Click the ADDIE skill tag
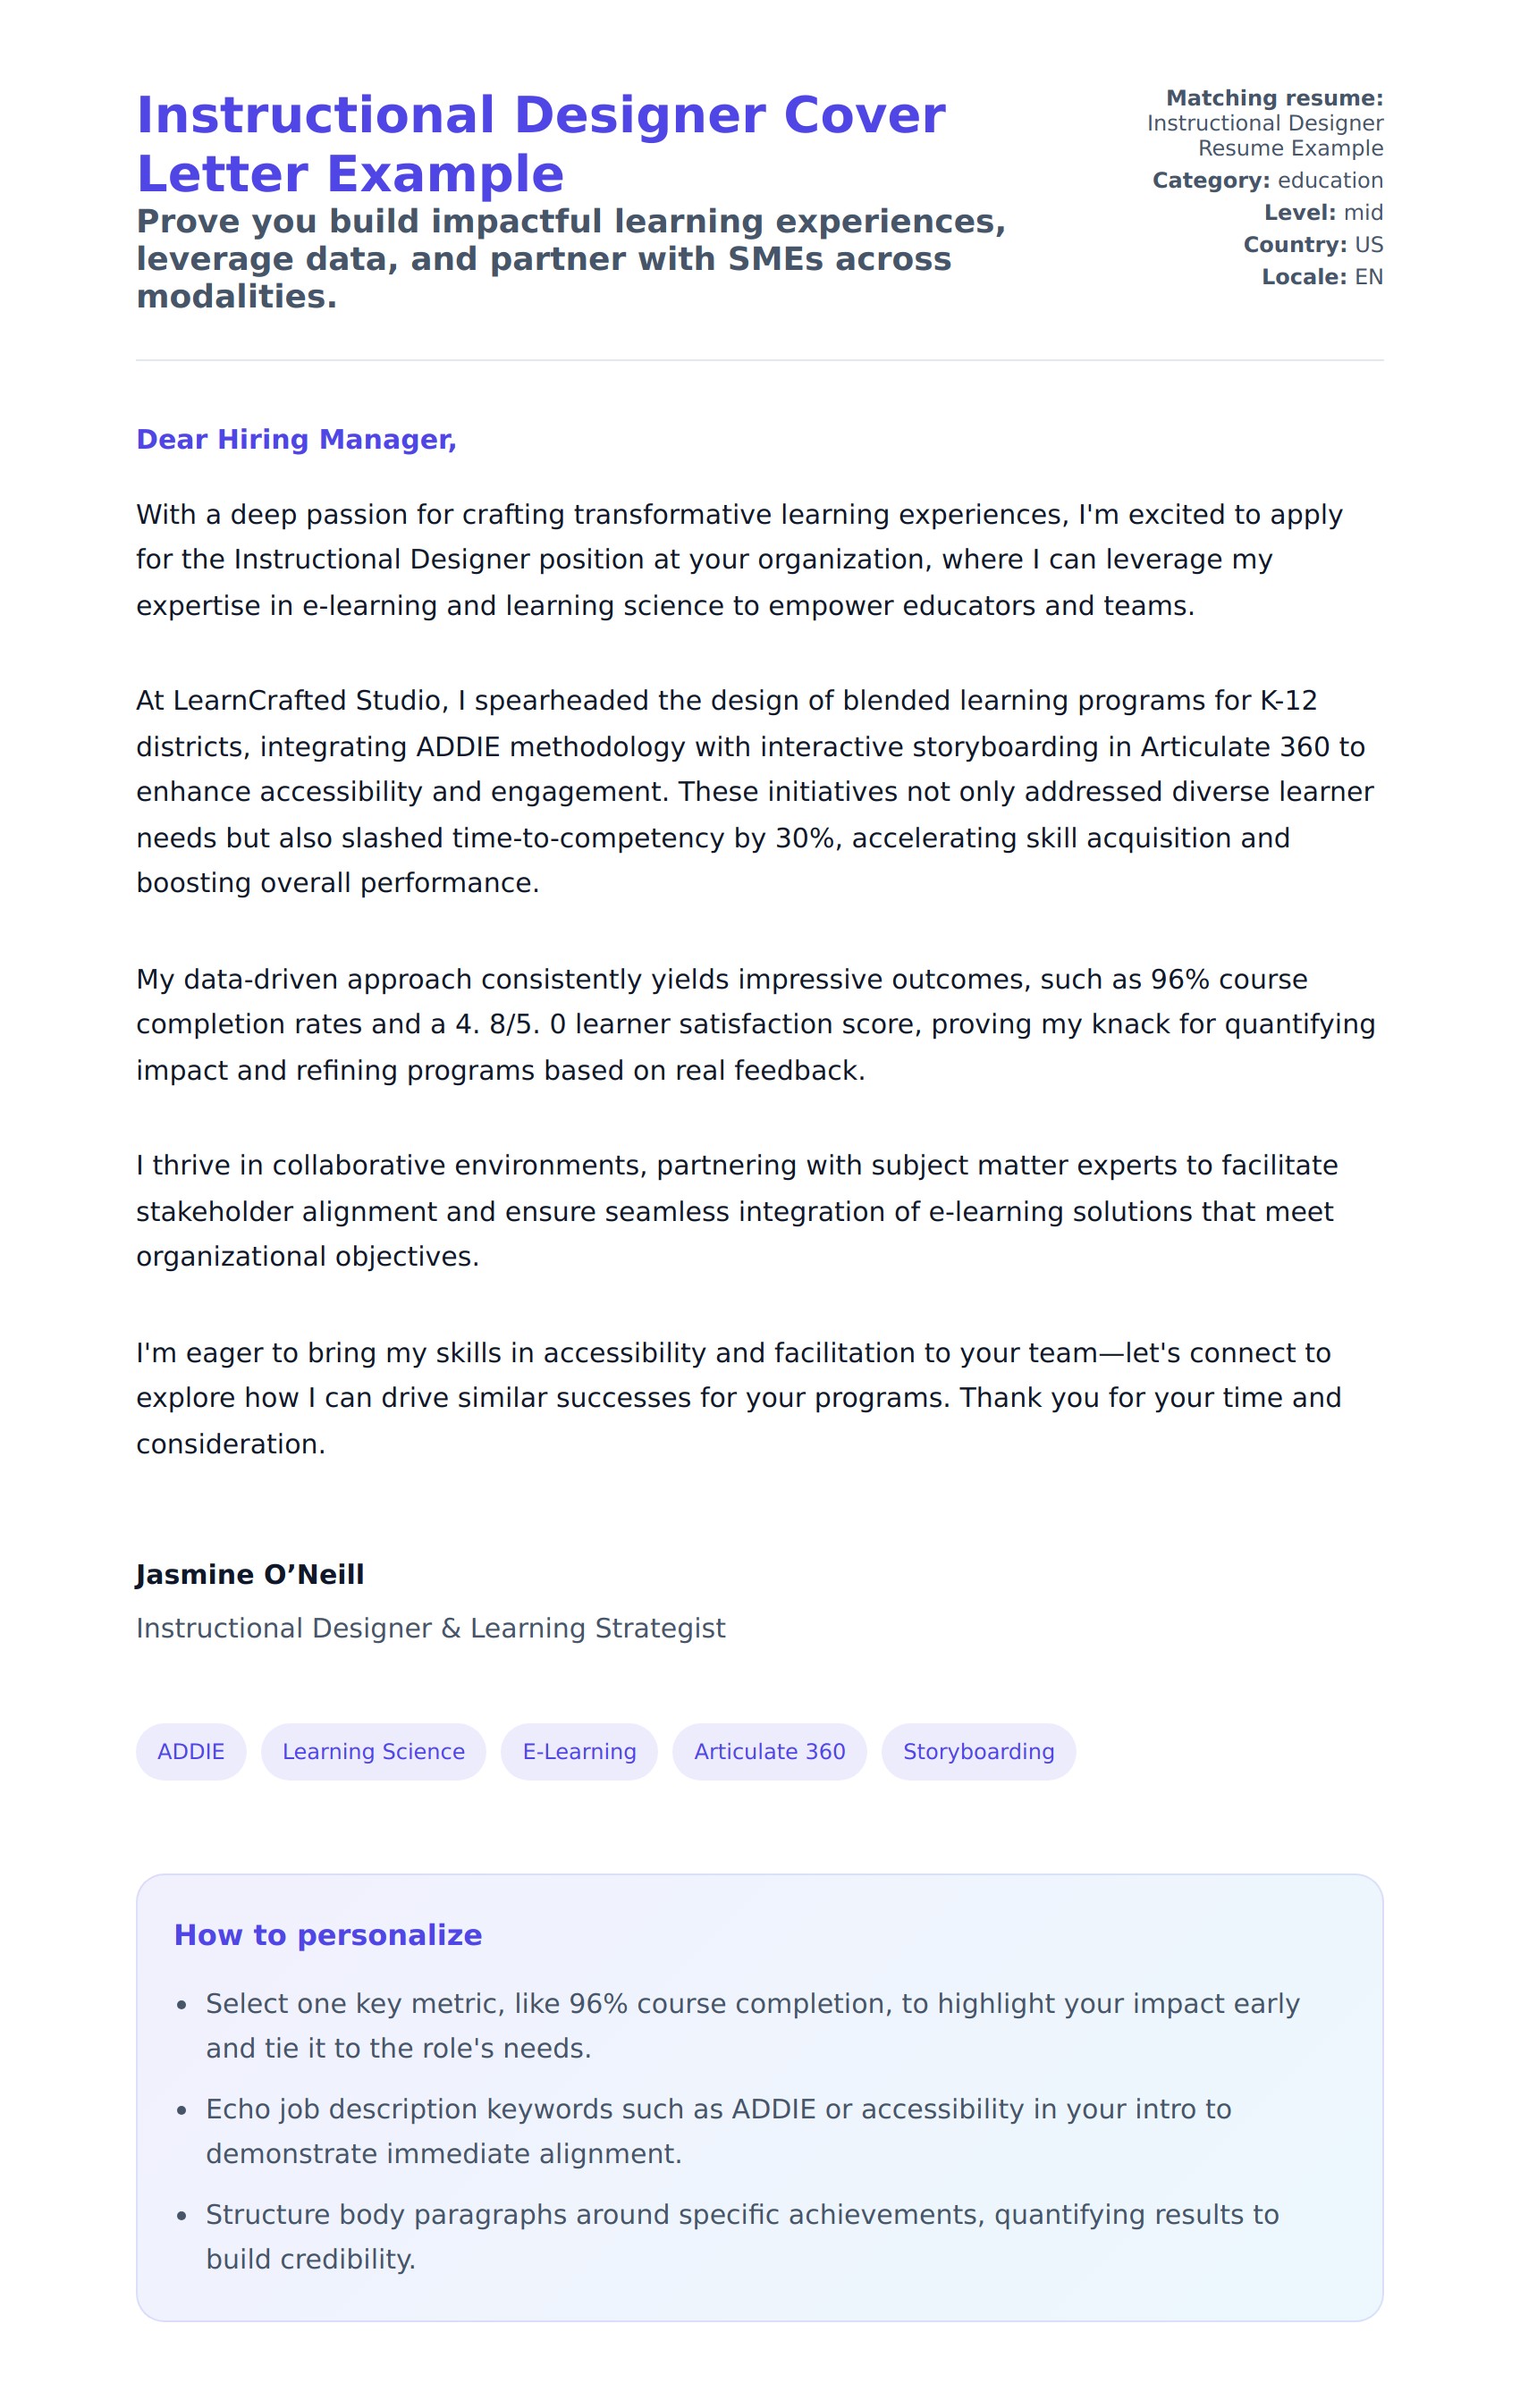Image resolution: width=1520 pixels, height=2408 pixels. click(x=191, y=1751)
